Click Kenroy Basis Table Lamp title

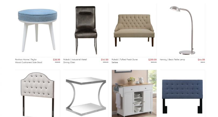(x=173, y=60)
